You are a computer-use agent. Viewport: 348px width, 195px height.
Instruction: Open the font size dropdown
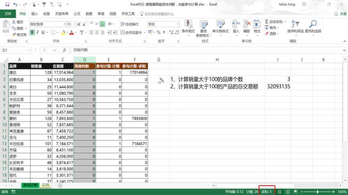(x=75, y=24)
